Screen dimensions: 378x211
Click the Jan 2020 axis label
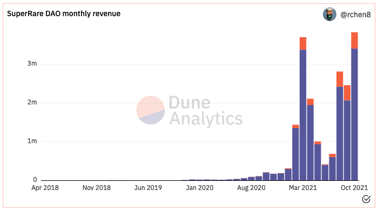tap(200, 188)
